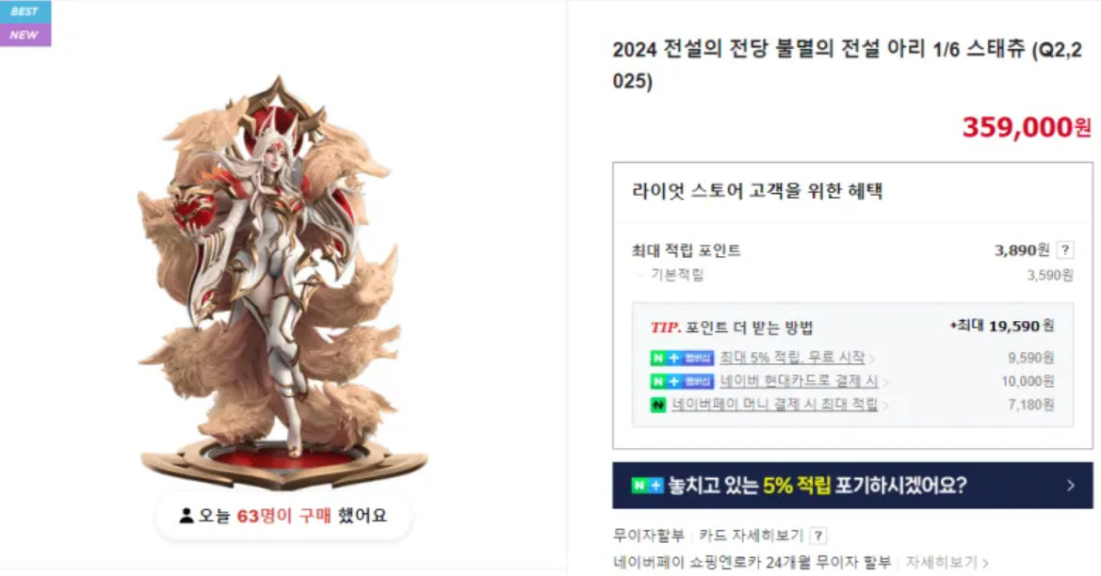Open the 네이버 현대카드로 결제 시 link

[x=799, y=380]
